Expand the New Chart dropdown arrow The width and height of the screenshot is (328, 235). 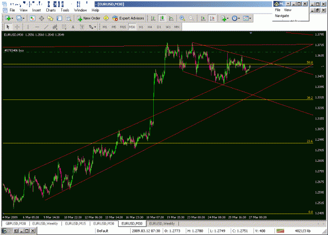[13, 18]
